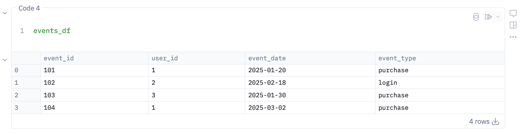
Task: Collapse the table output chevron
Action: click(5, 60)
